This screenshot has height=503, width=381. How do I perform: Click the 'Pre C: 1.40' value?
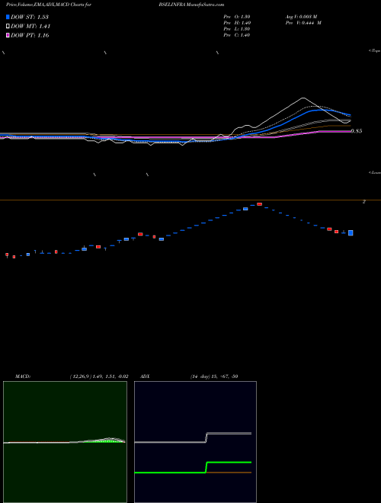coord(237,35)
